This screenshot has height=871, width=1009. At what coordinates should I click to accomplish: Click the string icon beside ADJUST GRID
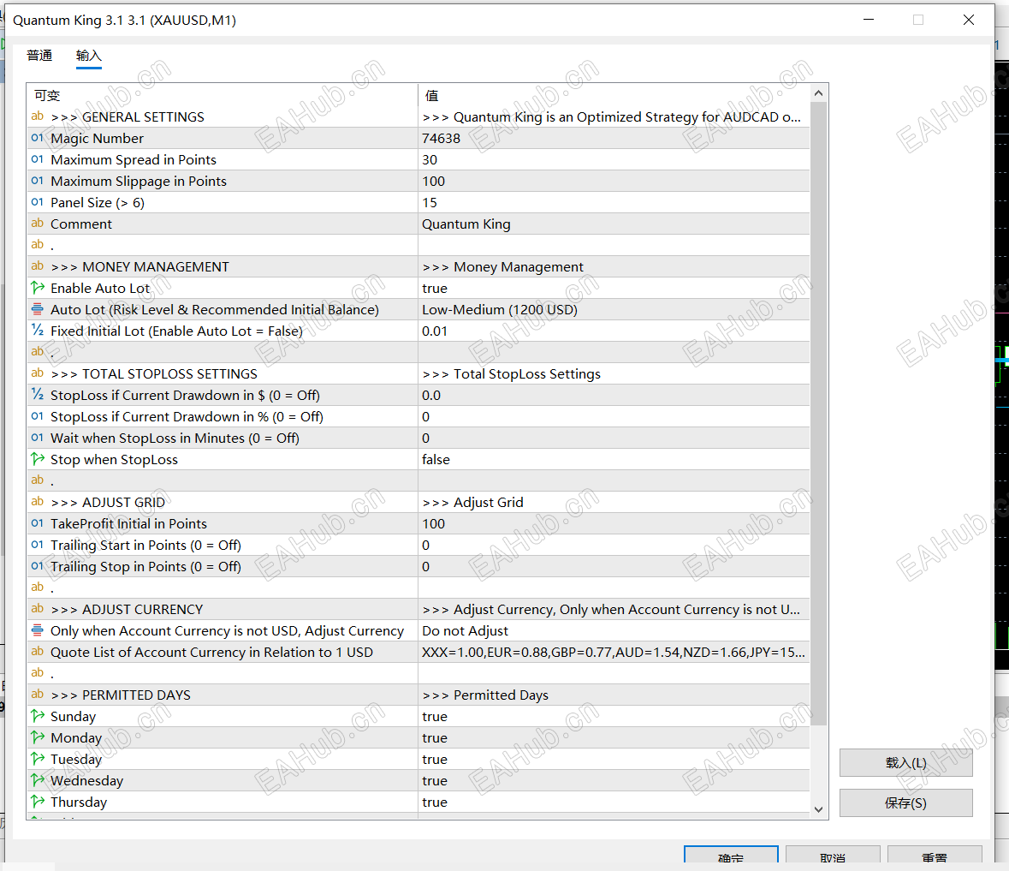pyautogui.click(x=38, y=502)
